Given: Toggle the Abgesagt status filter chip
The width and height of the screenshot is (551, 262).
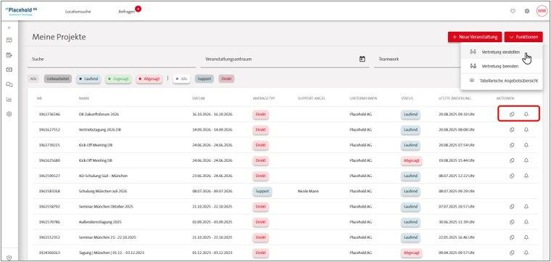Looking at the screenshot, I should (x=149, y=79).
